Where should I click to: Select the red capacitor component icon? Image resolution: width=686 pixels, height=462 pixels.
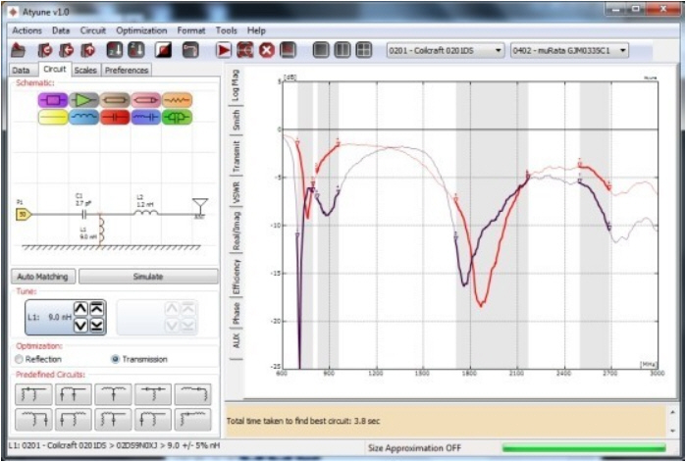pyautogui.click(x=116, y=118)
